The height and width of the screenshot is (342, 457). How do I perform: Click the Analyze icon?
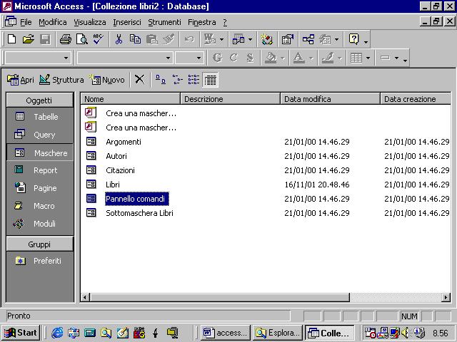tap(238, 39)
